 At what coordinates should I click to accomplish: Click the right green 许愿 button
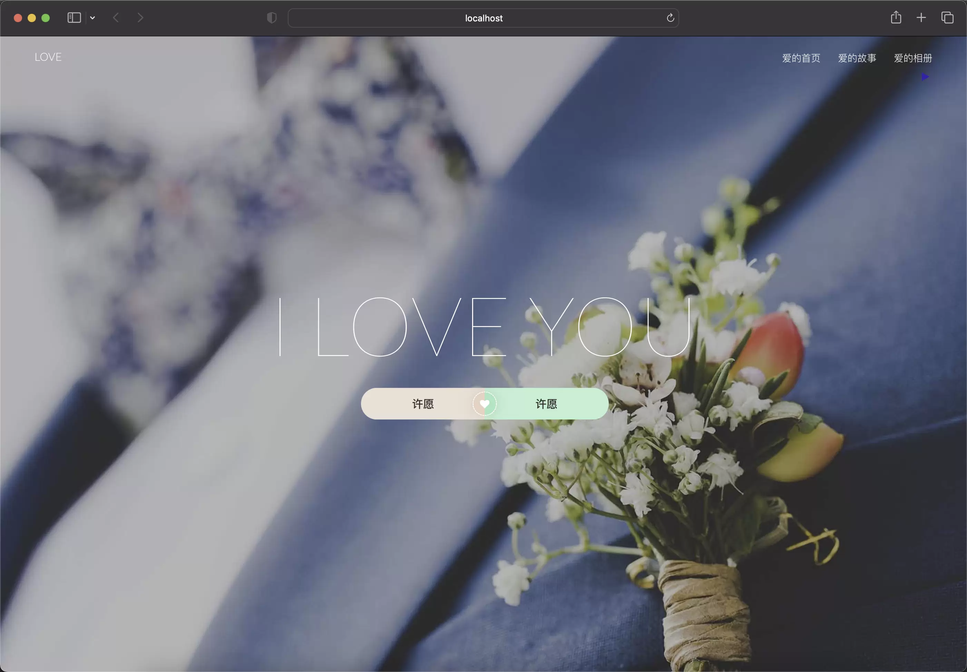pos(547,404)
